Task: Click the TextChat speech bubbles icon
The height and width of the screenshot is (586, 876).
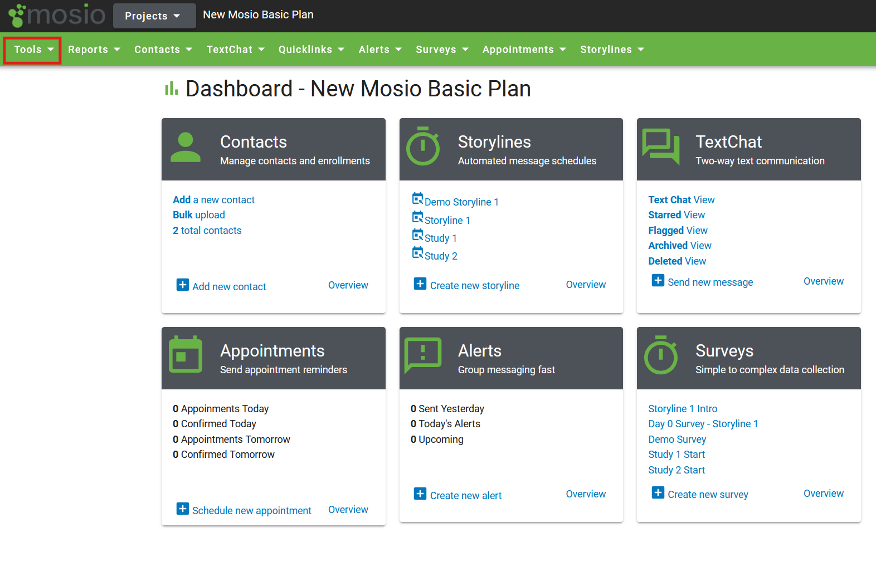Action: coord(661,146)
